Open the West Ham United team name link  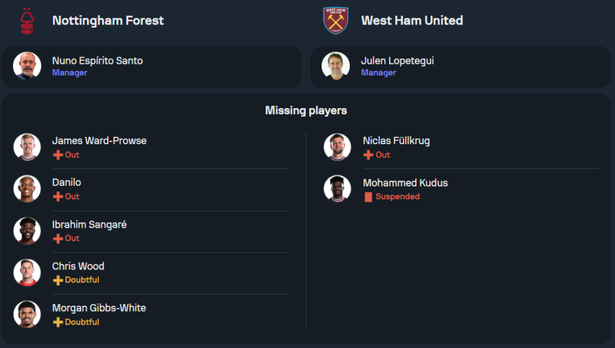pos(411,20)
